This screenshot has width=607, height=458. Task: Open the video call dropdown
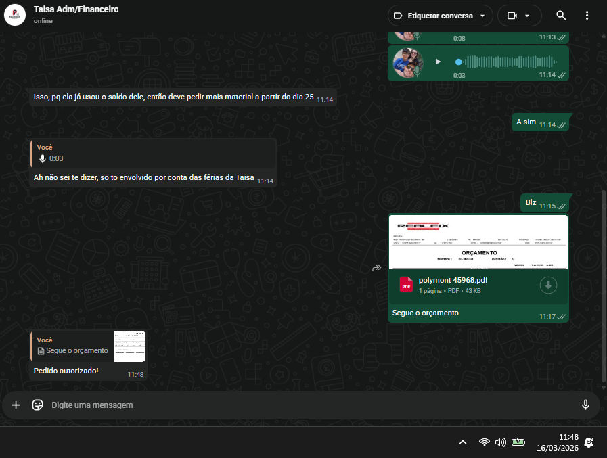coord(519,16)
